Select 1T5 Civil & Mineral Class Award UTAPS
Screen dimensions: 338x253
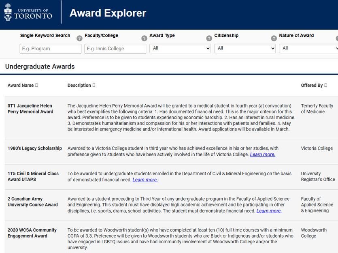(33, 176)
